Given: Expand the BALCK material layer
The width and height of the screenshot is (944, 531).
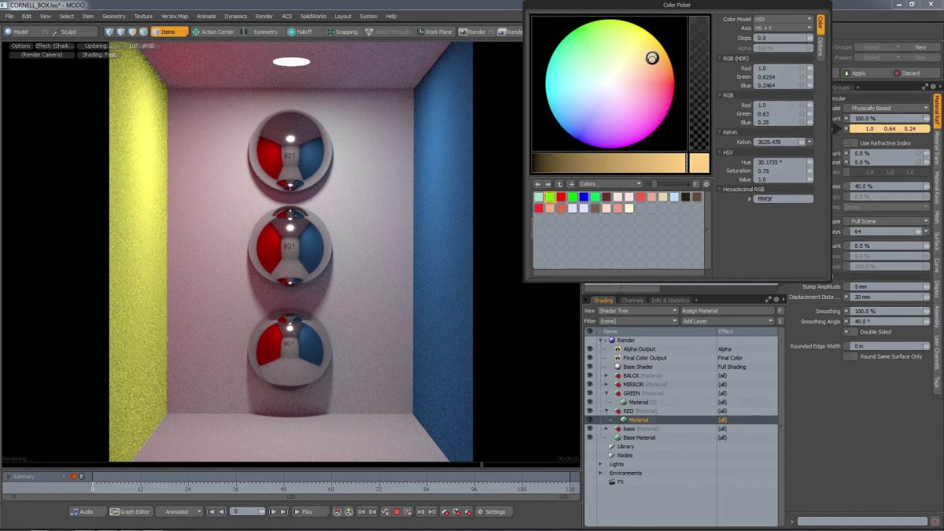Looking at the screenshot, I should pyautogui.click(x=607, y=375).
